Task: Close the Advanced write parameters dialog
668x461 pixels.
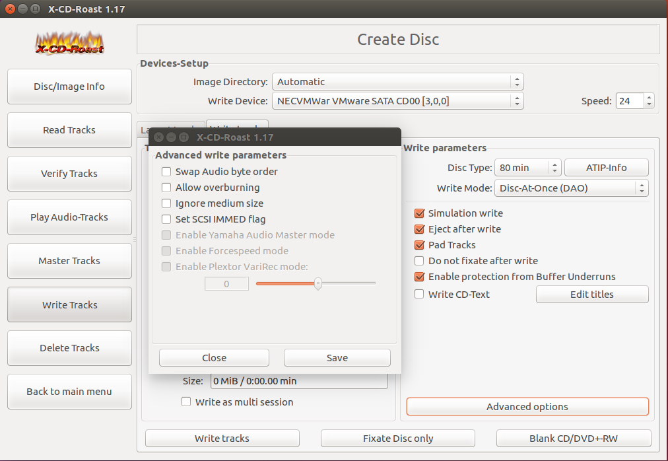Action: (x=214, y=358)
